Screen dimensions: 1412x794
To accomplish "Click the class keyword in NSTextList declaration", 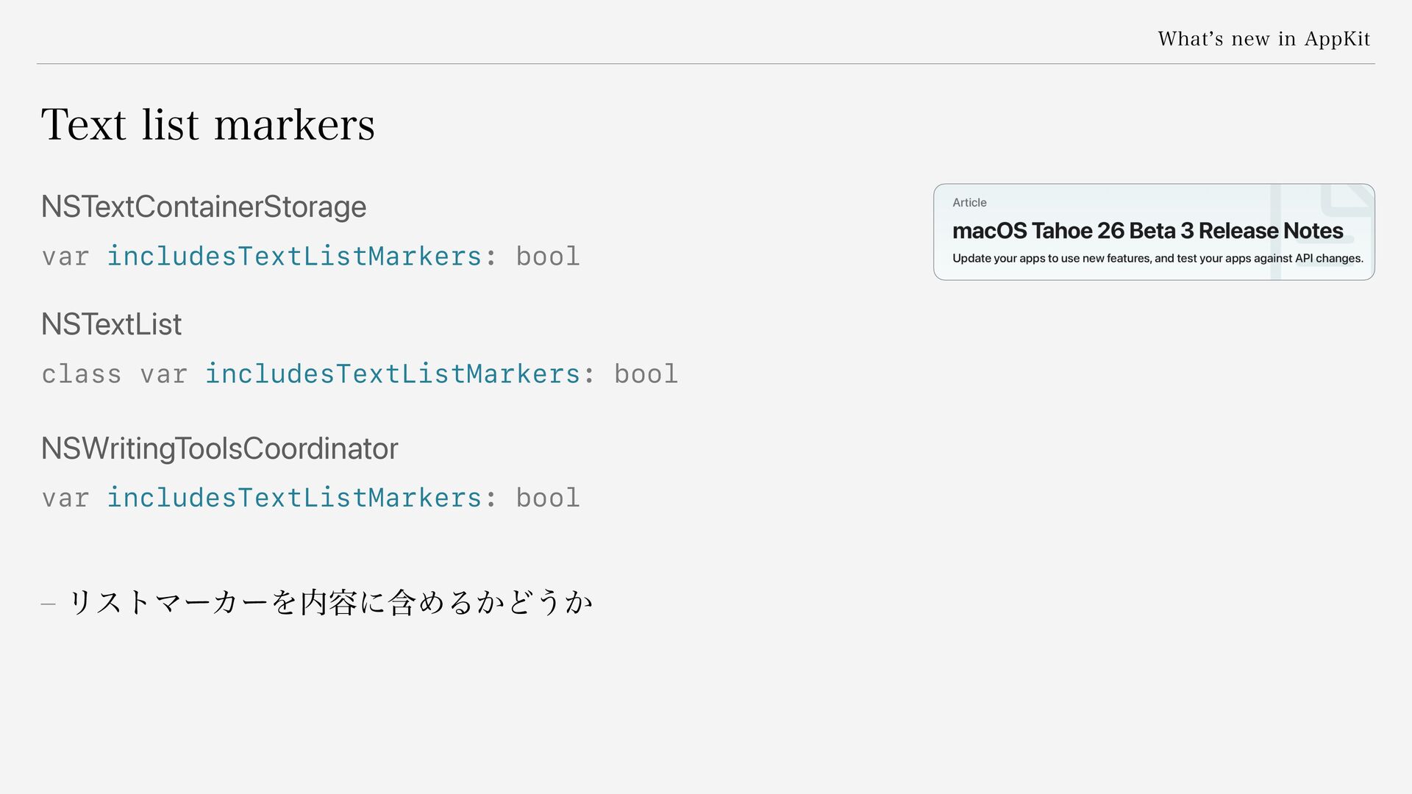I will 82,373.
